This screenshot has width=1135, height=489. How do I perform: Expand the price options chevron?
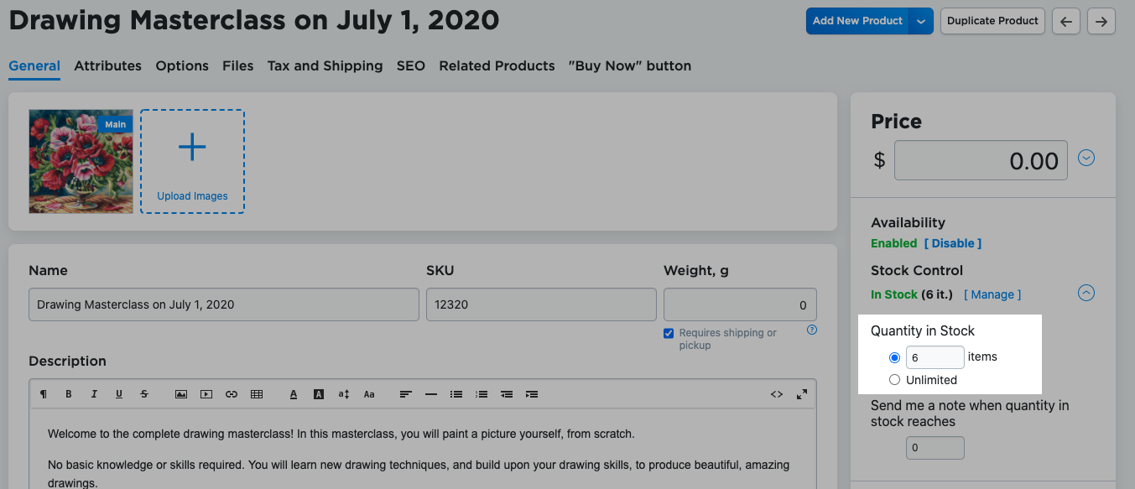tap(1086, 158)
